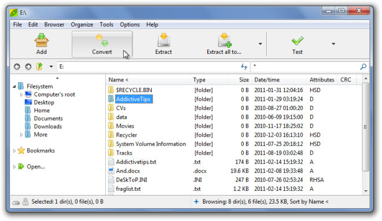Go forward with the forward arrow icon
The height and width of the screenshot is (221, 382).
[28, 67]
